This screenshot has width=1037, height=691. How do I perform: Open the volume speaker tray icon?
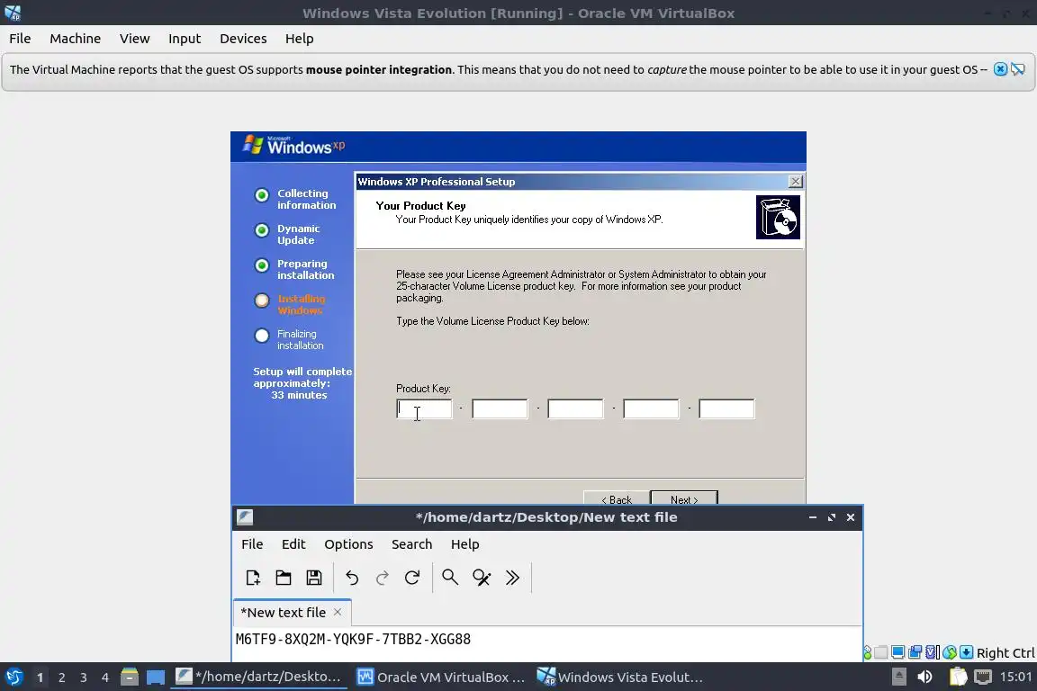925,677
